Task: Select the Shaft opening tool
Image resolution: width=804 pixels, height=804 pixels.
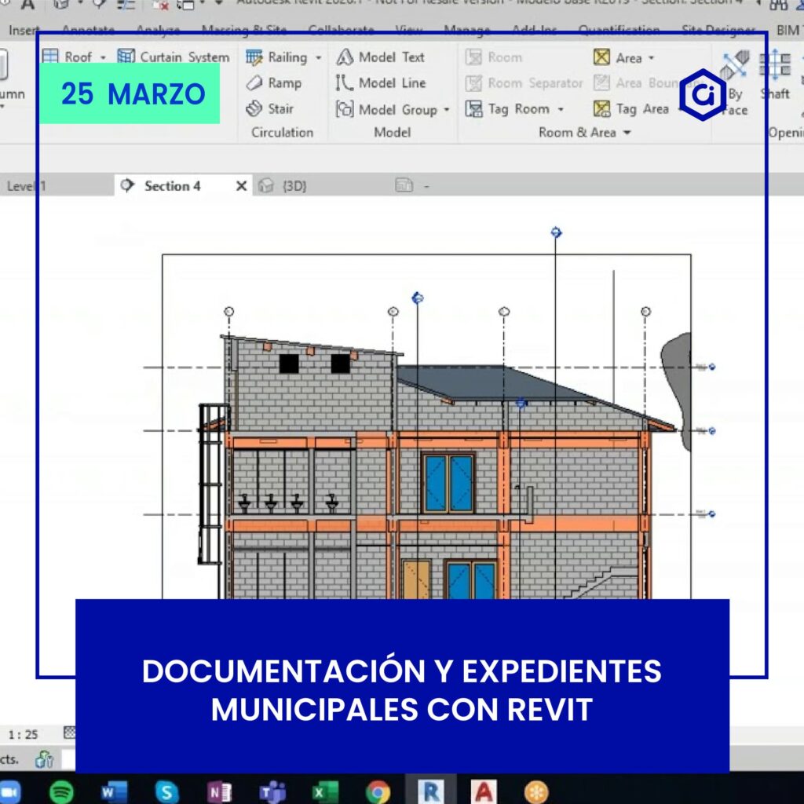Action: (x=775, y=75)
